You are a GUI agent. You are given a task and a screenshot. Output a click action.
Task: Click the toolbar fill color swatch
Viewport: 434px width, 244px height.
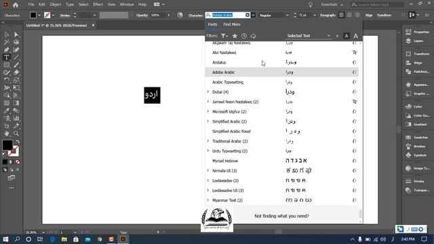pos(7,144)
